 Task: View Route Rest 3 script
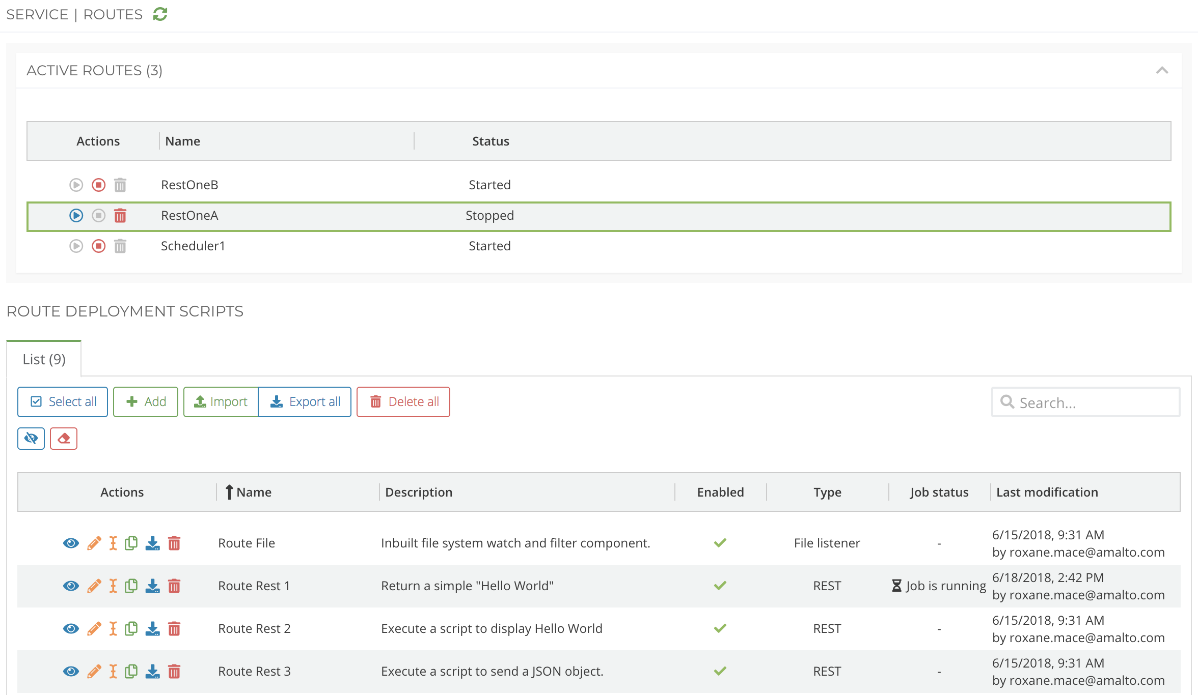click(x=71, y=672)
